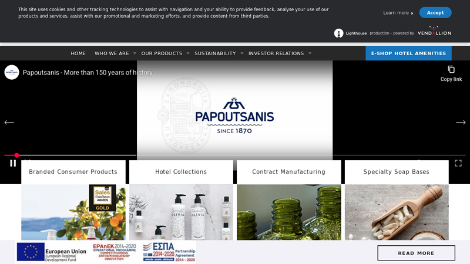Click the European Union flag logo
This screenshot has height=264, width=470.
31,252
